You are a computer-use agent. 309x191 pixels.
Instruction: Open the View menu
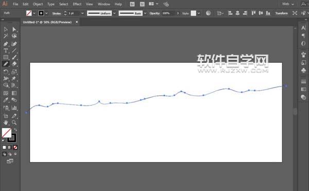pyautogui.click(x=89, y=4)
